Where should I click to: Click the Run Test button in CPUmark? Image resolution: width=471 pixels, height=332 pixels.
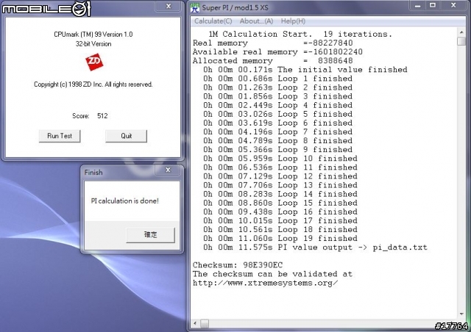click(60, 136)
